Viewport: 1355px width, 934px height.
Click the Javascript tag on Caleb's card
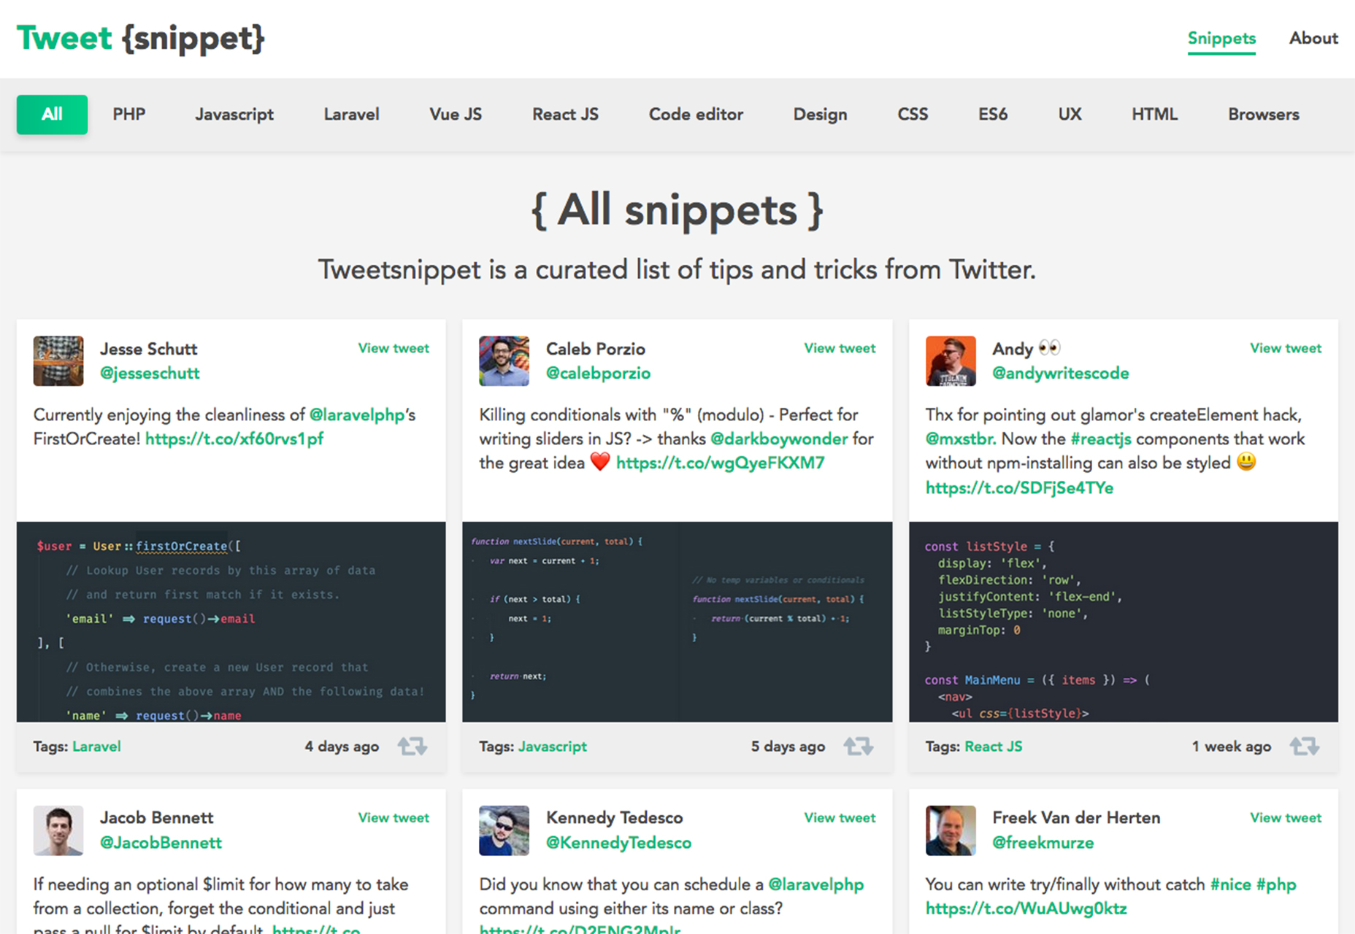(x=553, y=746)
